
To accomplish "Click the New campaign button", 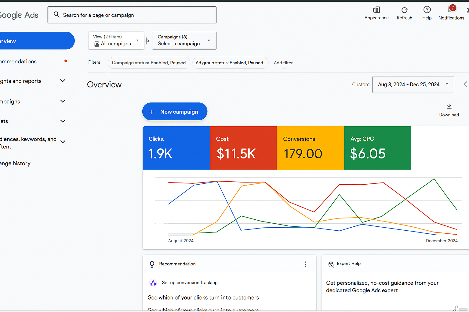I will [175, 112].
